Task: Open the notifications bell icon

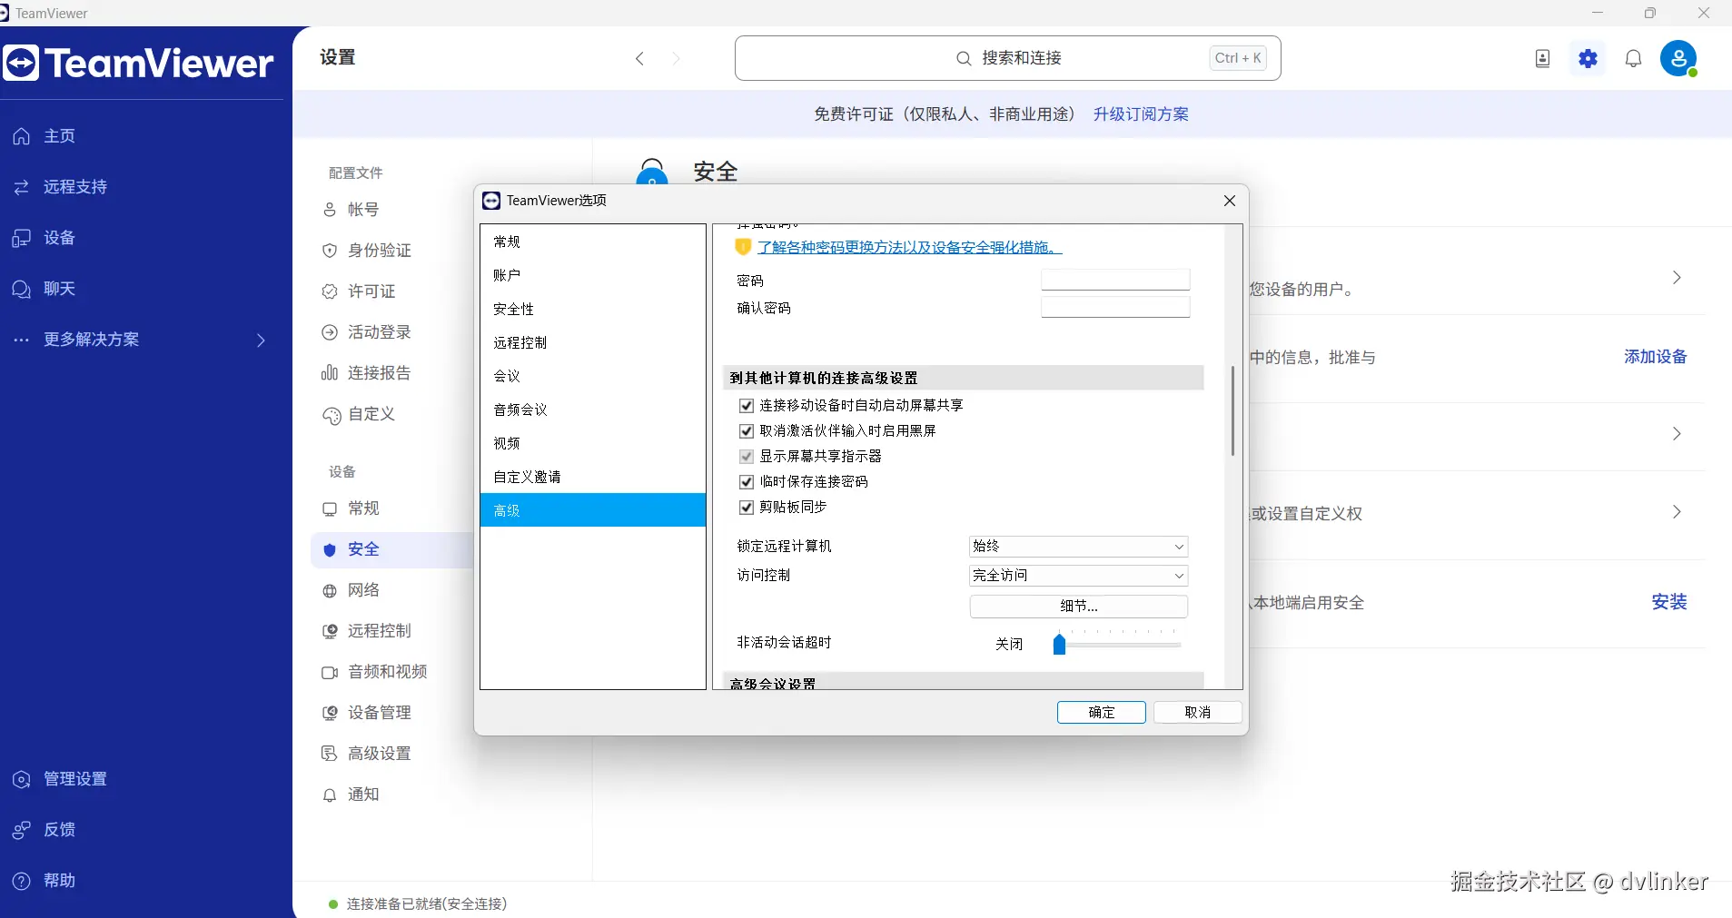Action: pyautogui.click(x=1633, y=59)
